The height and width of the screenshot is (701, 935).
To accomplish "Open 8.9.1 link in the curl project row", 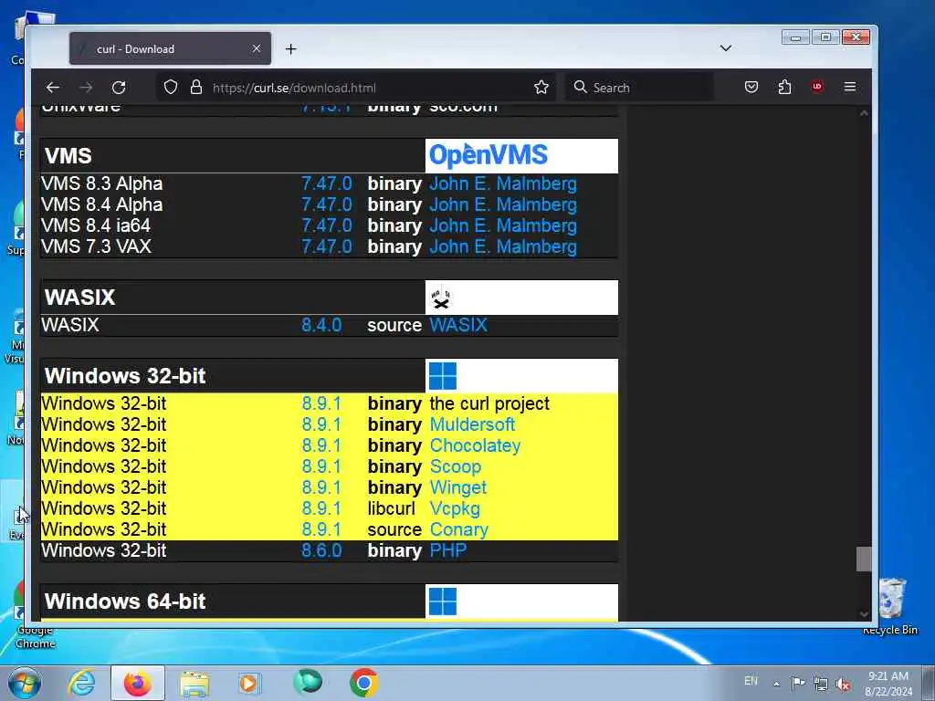I will tap(321, 403).
